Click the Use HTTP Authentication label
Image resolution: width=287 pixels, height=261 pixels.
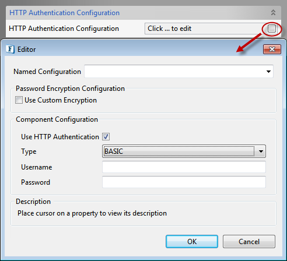tap(60, 137)
